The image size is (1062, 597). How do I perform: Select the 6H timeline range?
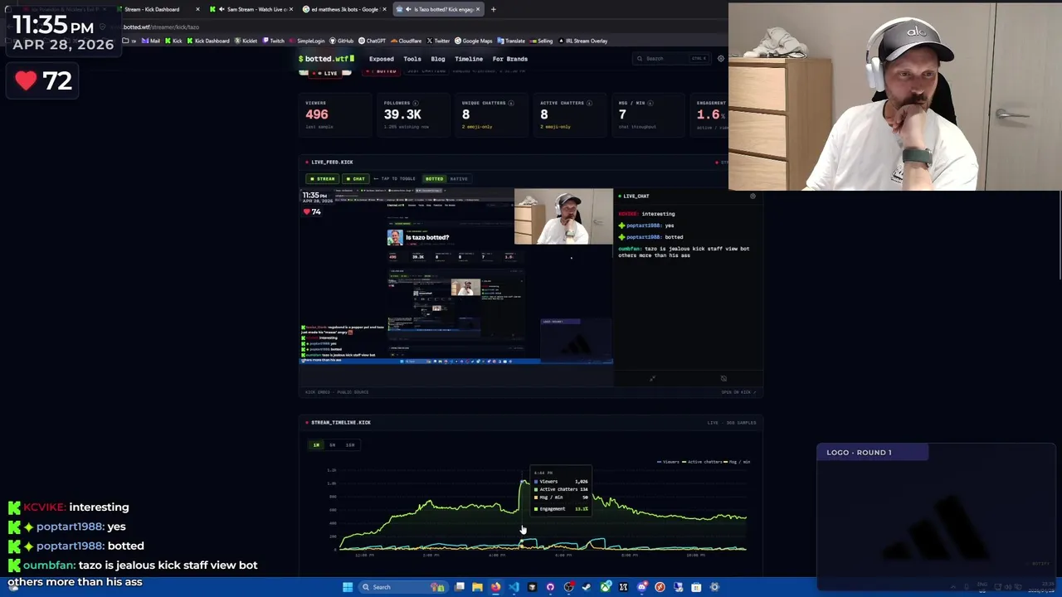(x=332, y=445)
